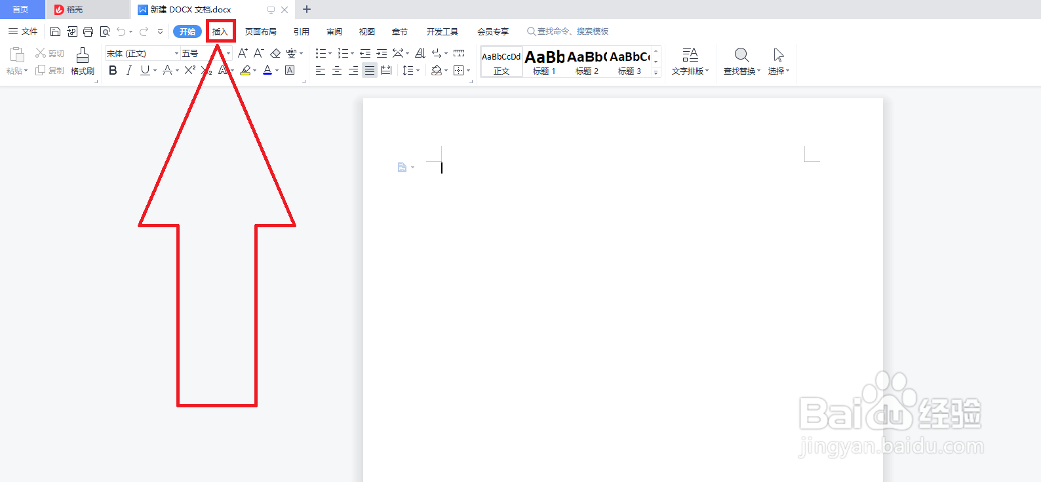Select the 格式刷 format painter

(x=83, y=61)
